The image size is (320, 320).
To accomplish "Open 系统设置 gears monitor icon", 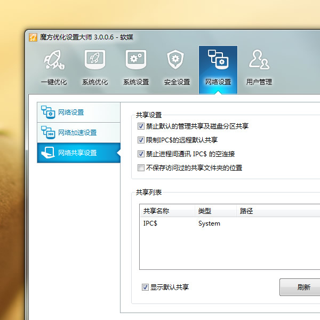I will 136,59.
